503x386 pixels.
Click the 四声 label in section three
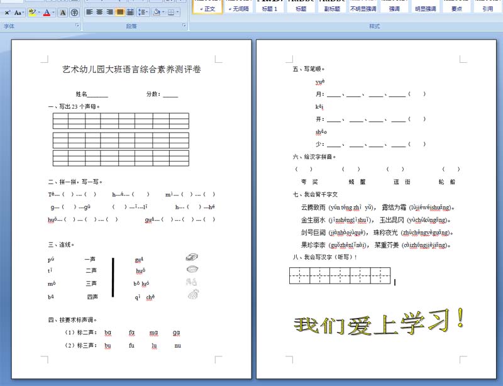click(92, 297)
